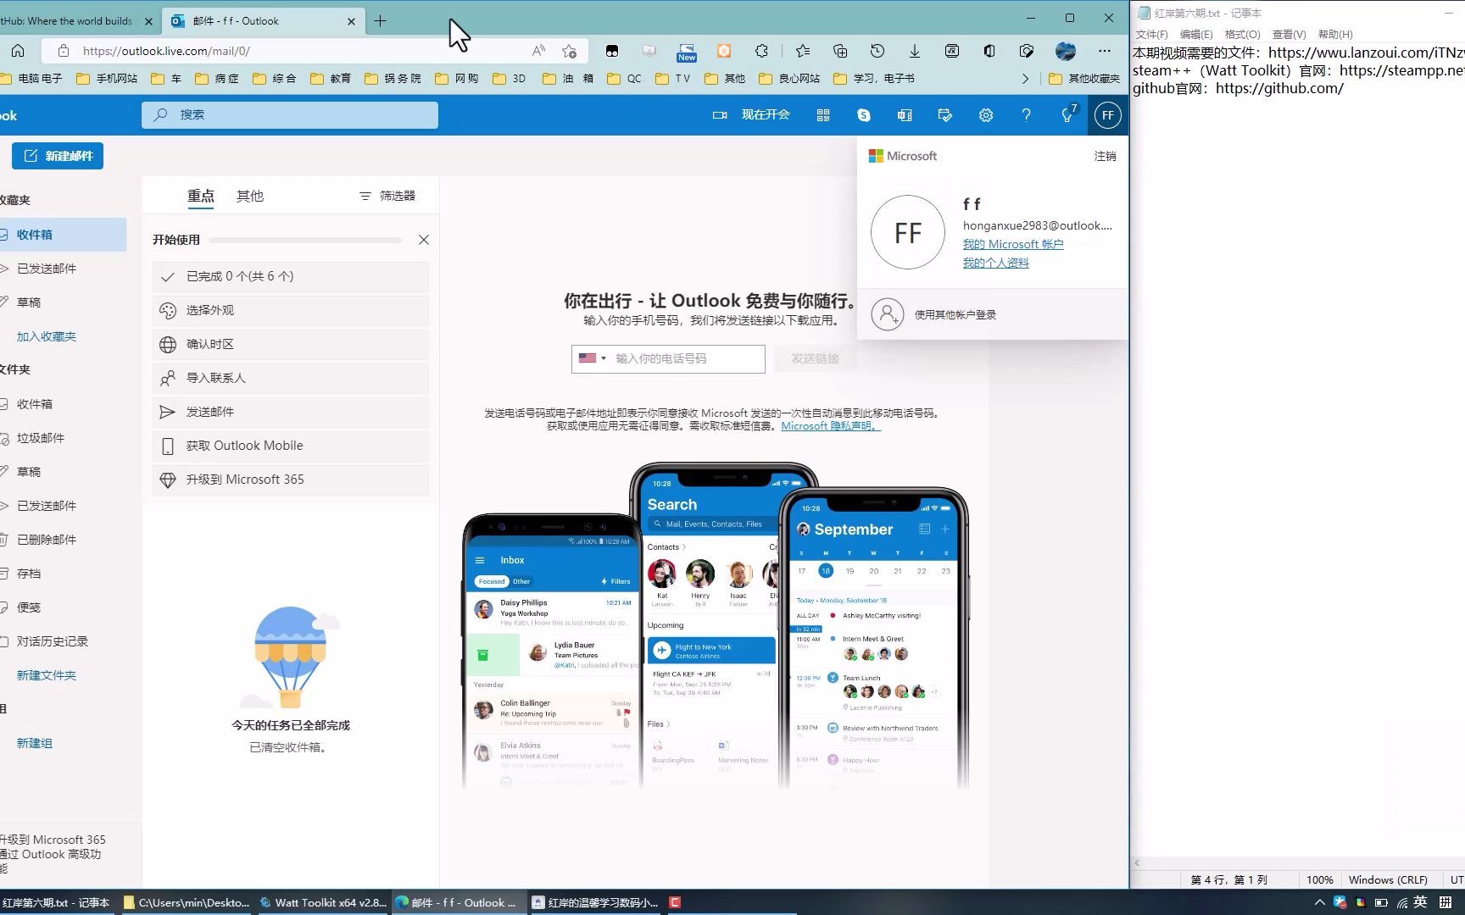The height and width of the screenshot is (915, 1465).
Task: Focus phone number input field
Action: click(688, 358)
